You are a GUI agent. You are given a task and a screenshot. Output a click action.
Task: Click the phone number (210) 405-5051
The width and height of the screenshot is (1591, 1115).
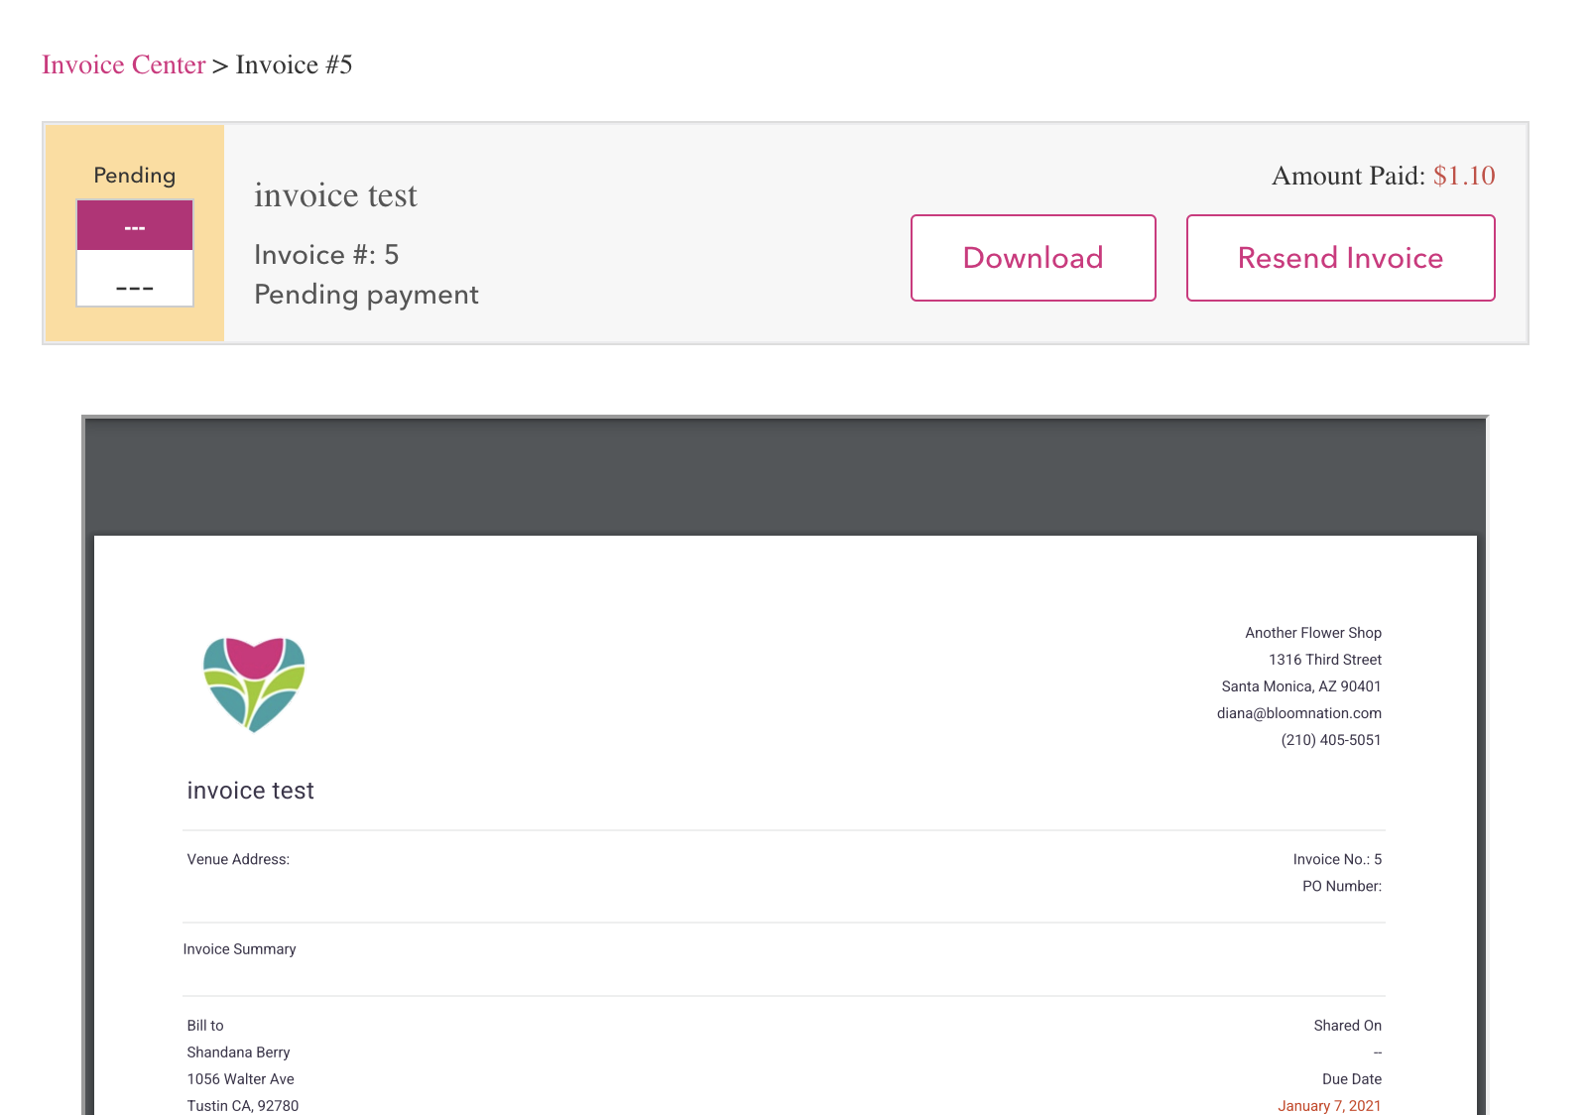click(x=1331, y=740)
